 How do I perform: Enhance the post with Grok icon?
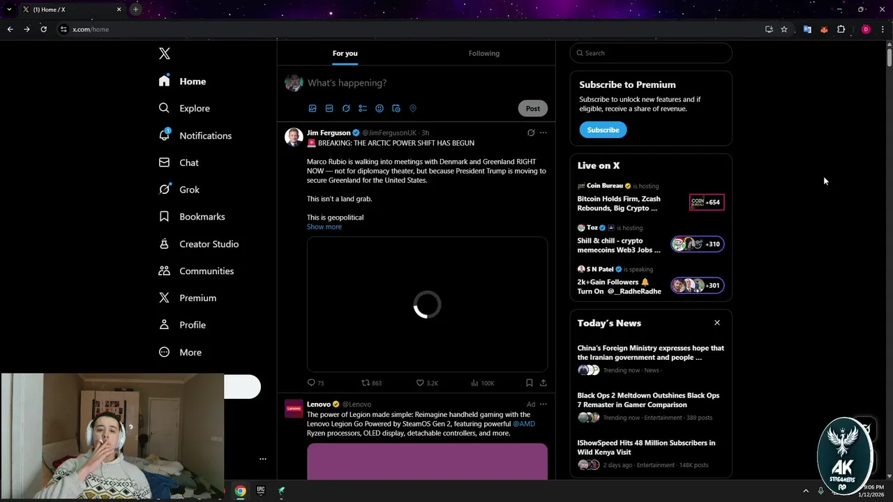pos(346,108)
